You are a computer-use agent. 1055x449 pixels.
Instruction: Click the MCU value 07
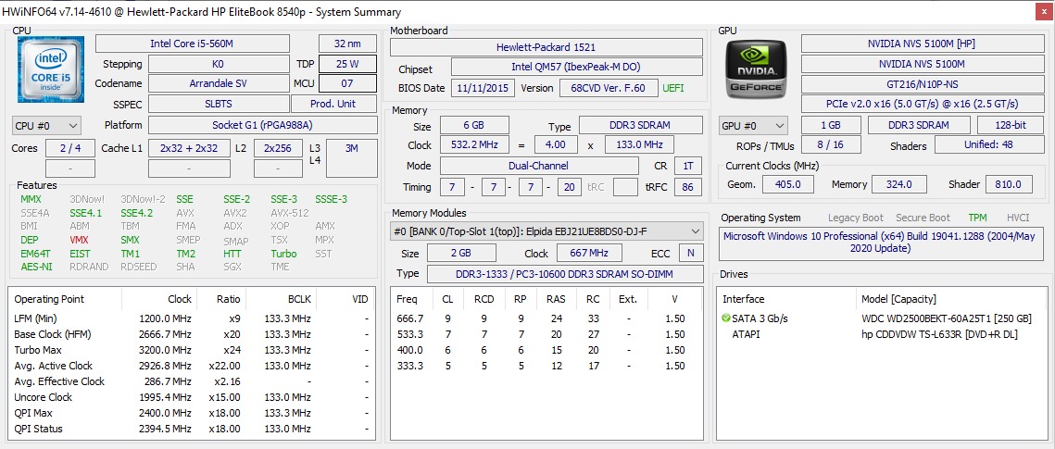347,83
